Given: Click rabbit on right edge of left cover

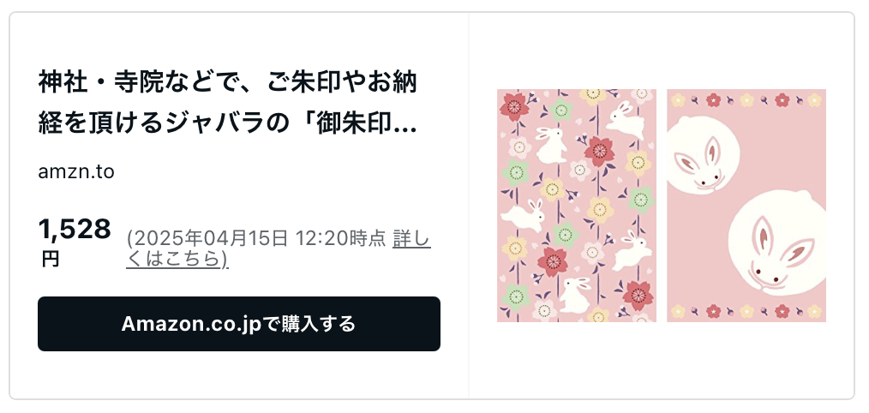Looking at the screenshot, I should pyautogui.click(x=631, y=250).
